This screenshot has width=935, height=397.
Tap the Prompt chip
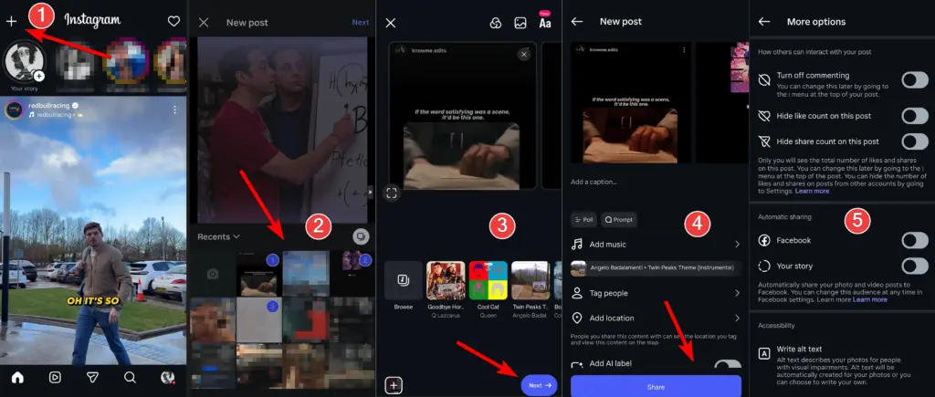coord(618,219)
